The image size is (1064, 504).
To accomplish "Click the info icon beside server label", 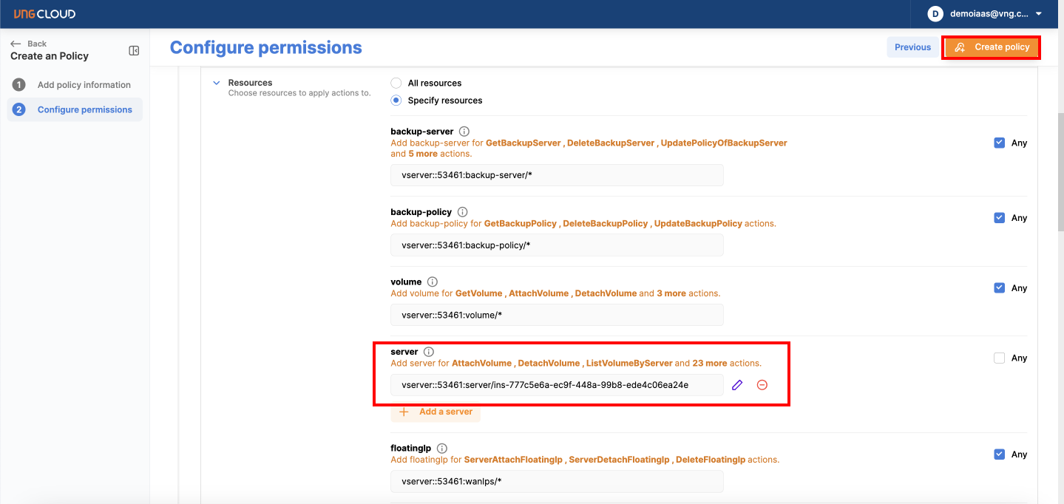I will [429, 353].
